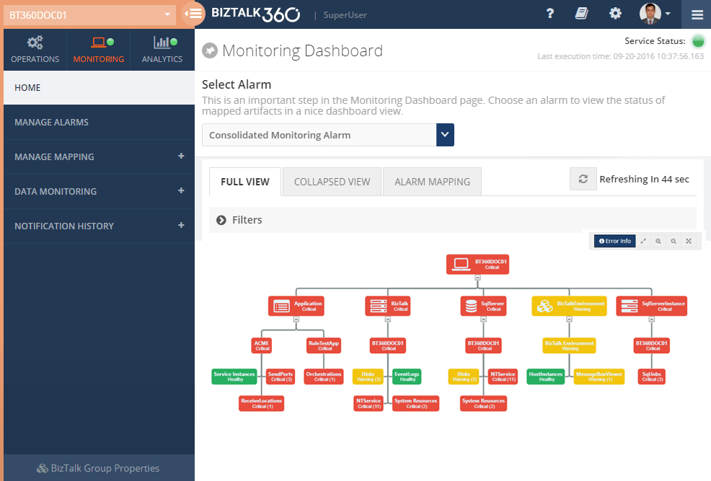
Task: Select the EventLogs Healthy node
Action: 407,376
